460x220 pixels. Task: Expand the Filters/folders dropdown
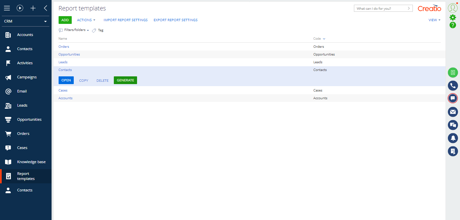coord(73,30)
